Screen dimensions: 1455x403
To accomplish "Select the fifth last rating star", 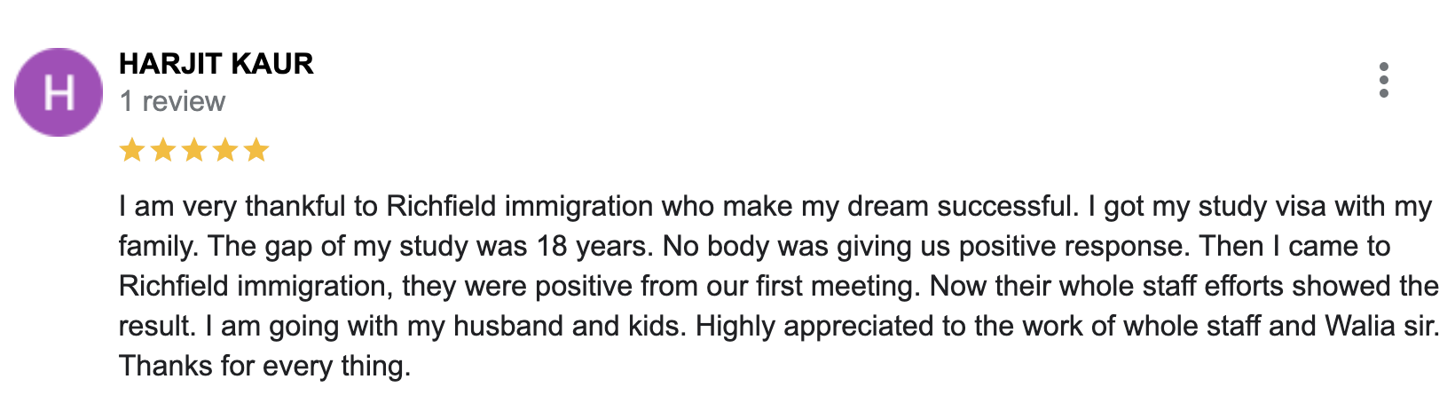I will pyautogui.click(x=256, y=150).
